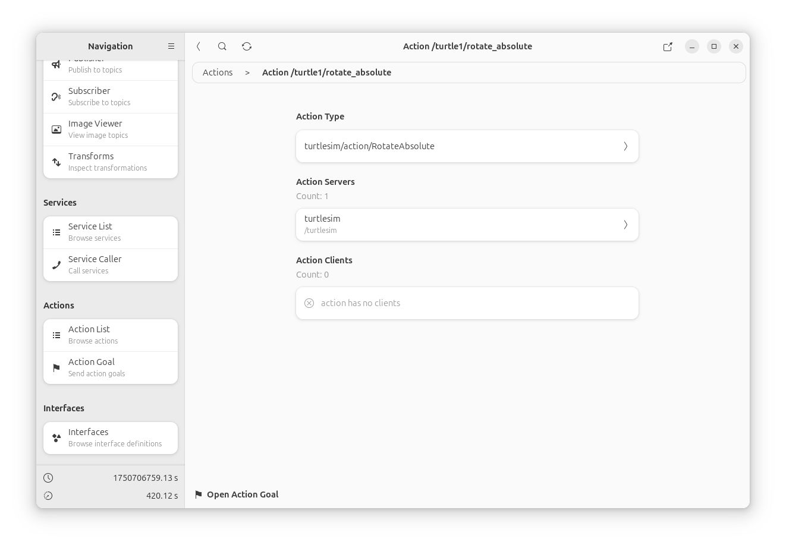Click the 'Action Servers' heading

point(325,182)
